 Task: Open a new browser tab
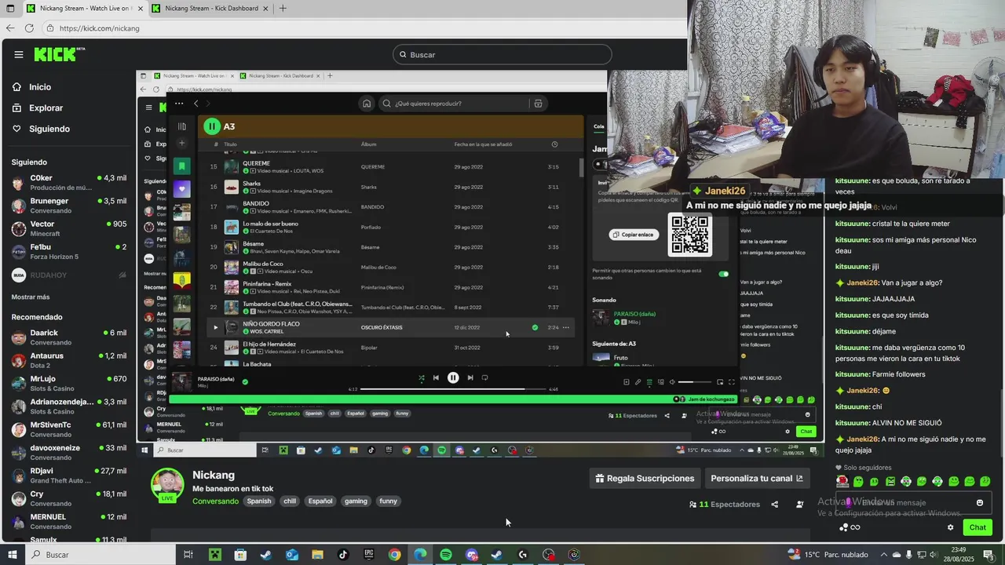[283, 8]
